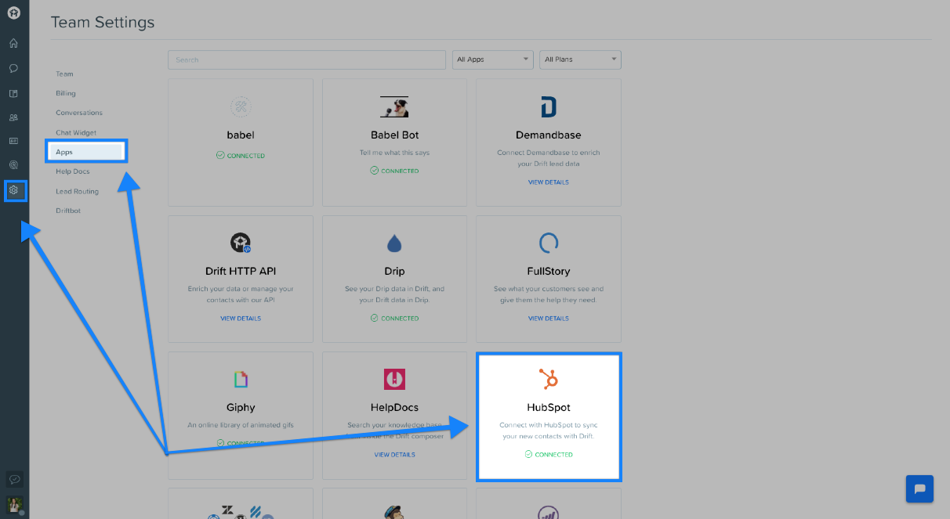
Task: Click the purple circular logo in partial card
Action: [549, 513]
